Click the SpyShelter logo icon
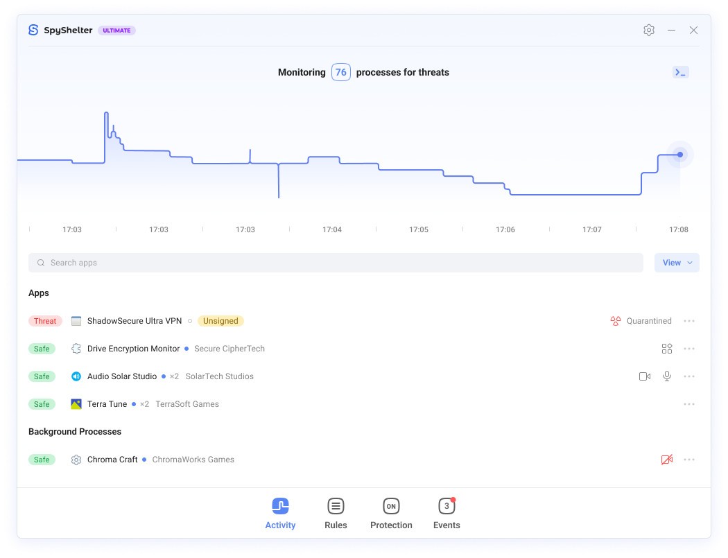 (33, 30)
